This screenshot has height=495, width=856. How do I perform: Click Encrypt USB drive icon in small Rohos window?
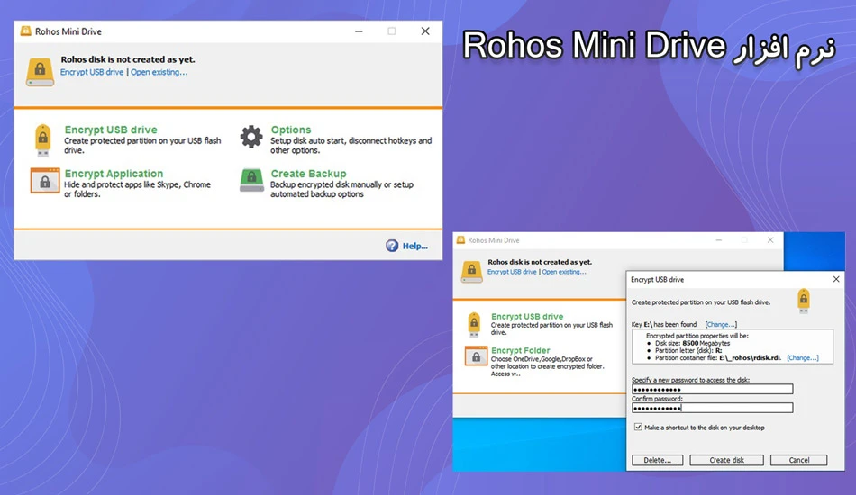click(x=474, y=324)
